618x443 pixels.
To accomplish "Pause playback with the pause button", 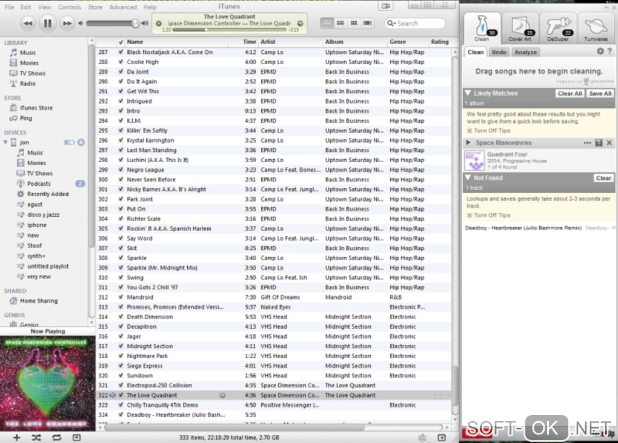I will pyautogui.click(x=47, y=23).
